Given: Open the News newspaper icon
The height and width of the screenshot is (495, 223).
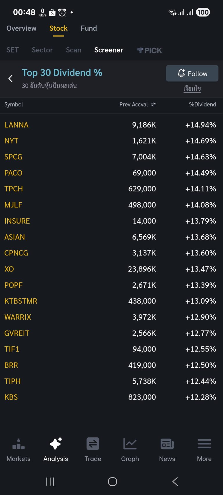Looking at the screenshot, I should tap(167, 444).
